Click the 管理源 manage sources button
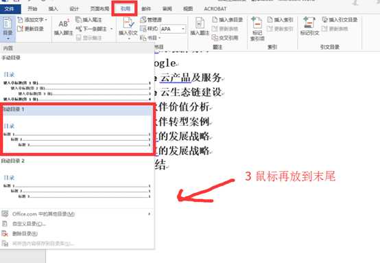This screenshot has height=263, width=380. [x=151, y=20]
